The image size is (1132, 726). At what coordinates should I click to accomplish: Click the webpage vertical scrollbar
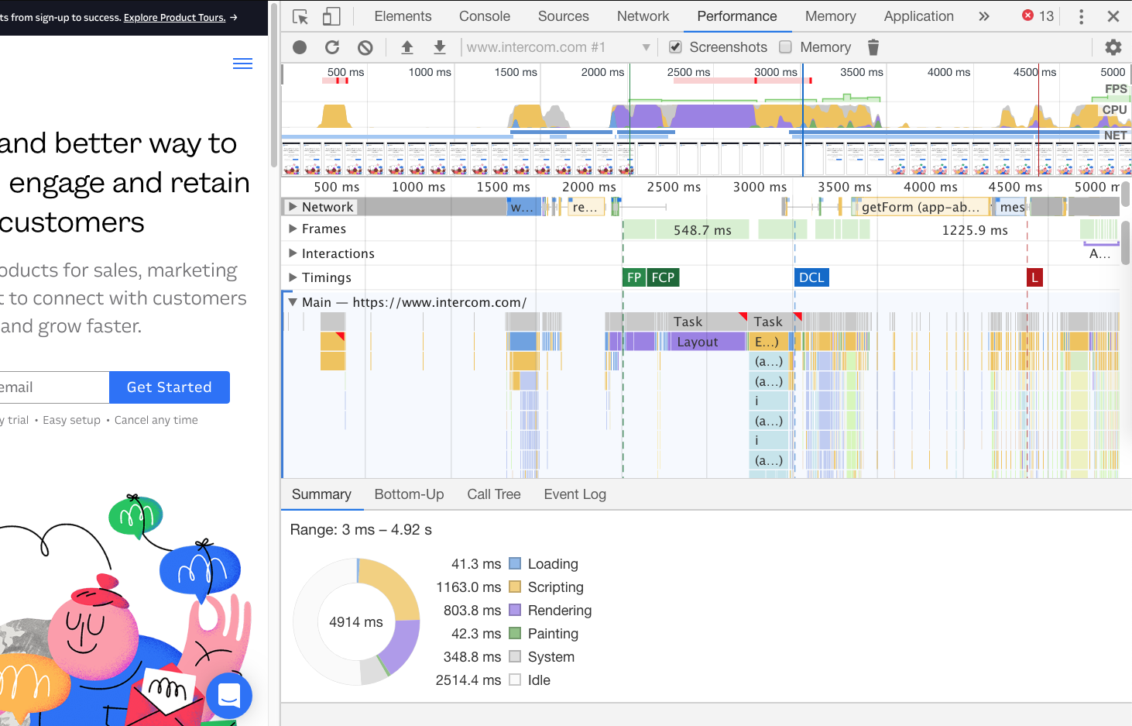point(273,85)
